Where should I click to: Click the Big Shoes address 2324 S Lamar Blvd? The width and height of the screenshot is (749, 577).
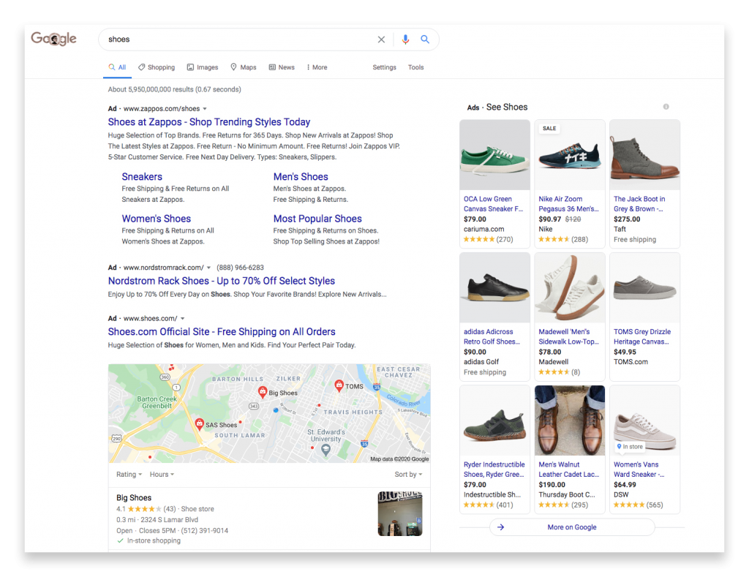coord(169,520)
